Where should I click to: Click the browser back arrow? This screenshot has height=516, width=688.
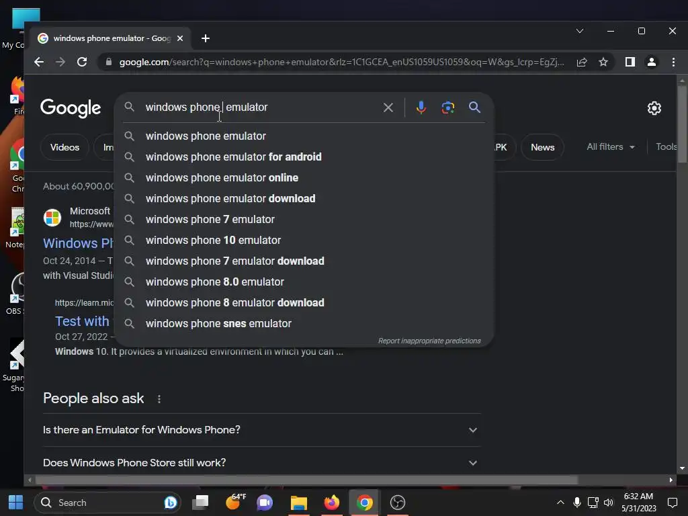(x=39, y=62)
